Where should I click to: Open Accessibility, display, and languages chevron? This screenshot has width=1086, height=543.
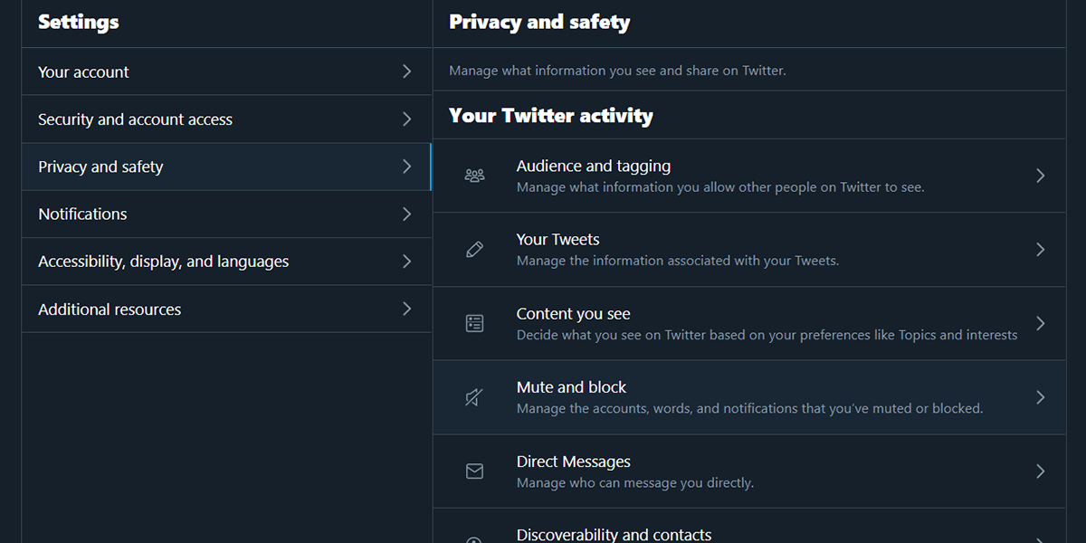pyautogui.click(x=406, y=262)
